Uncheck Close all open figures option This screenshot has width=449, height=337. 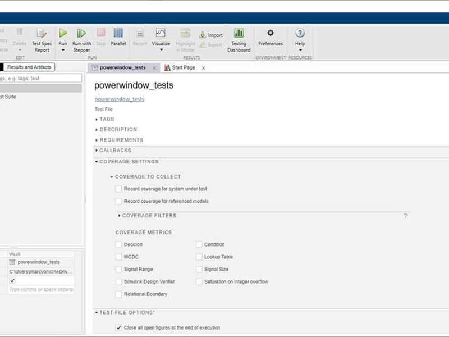pos(118,327)
